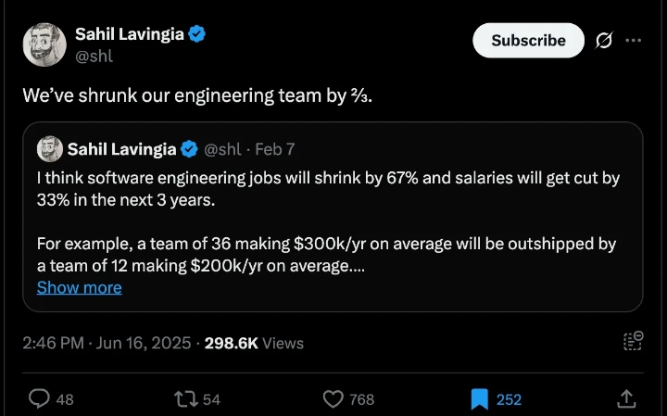Like the post with heart icon

point(333,399)
